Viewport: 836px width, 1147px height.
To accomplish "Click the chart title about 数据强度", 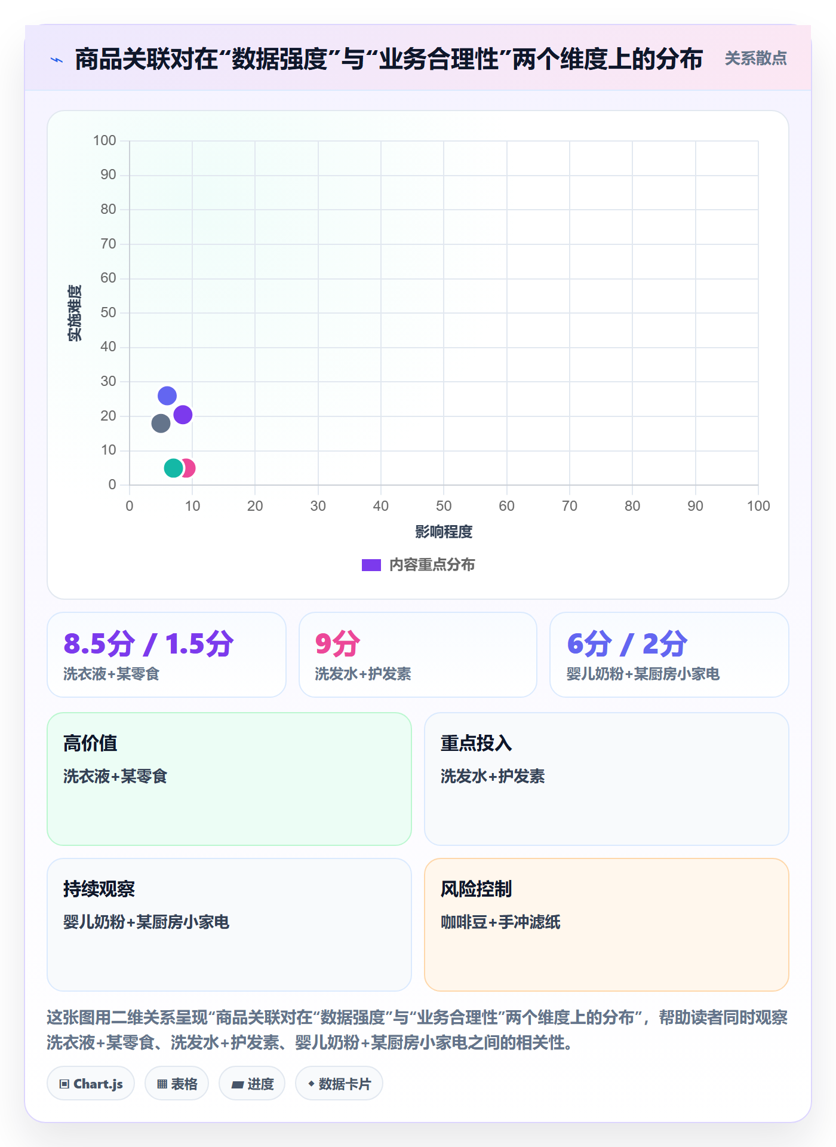I will click(x=389, y=59).
